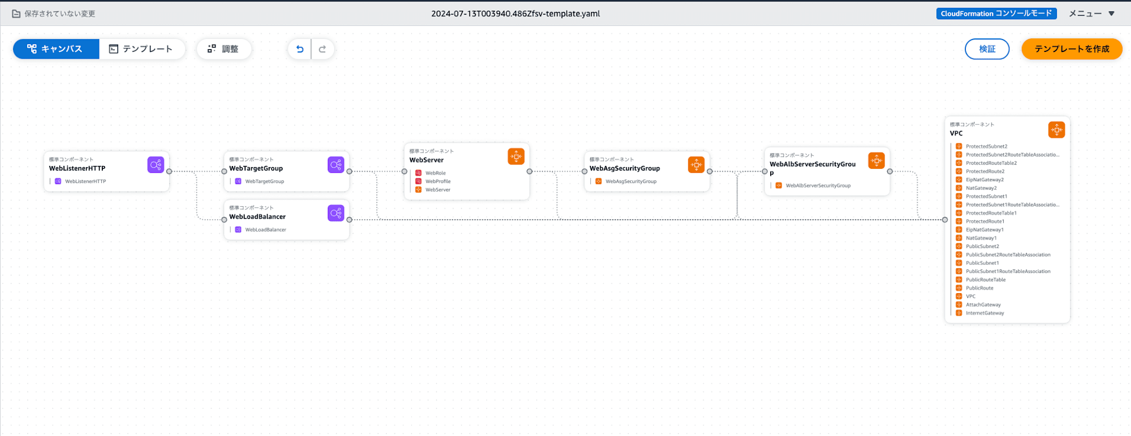
Task: Select the VPC card title
Action: 956,133
